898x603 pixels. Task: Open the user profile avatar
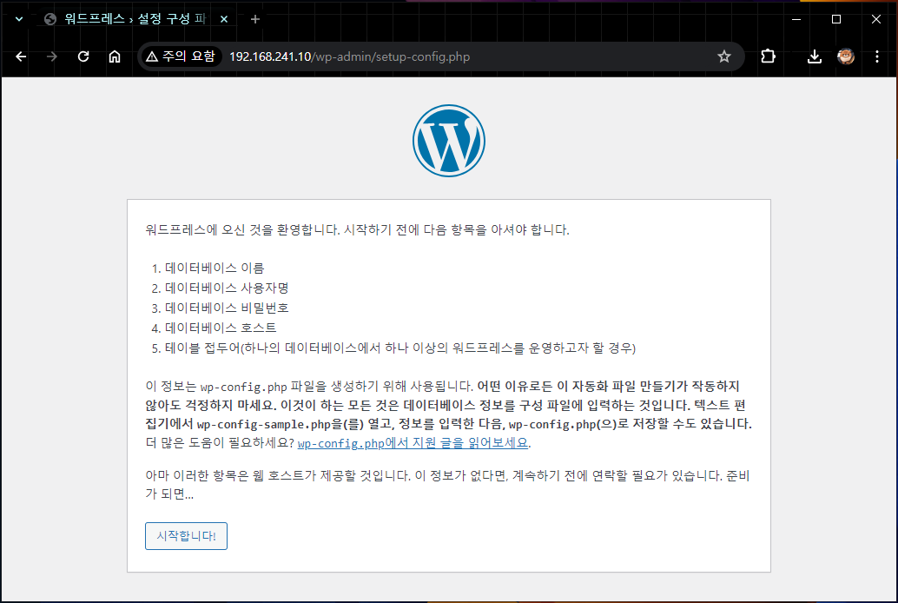pyautogui.click(x=846, y=56)
